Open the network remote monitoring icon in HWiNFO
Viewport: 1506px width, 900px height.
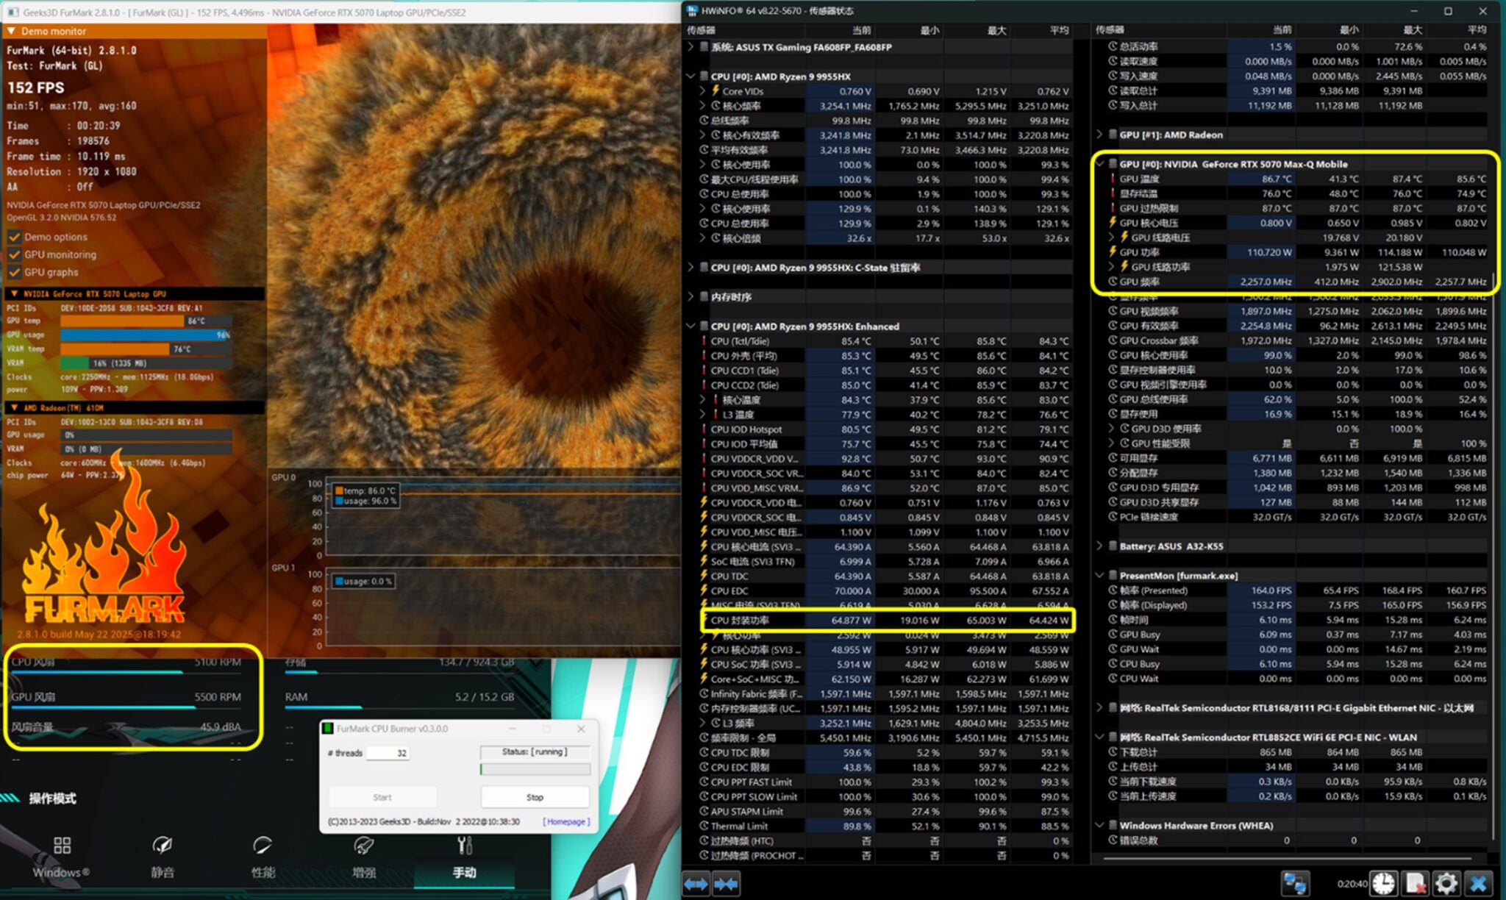tap(1295, 883)
